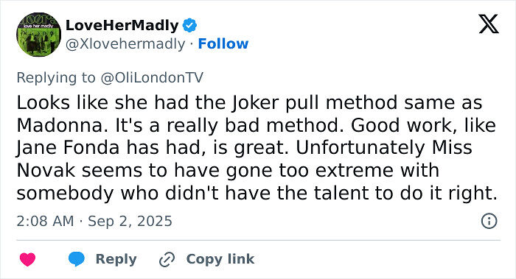Click the Sep 2, 2025 date text
Viewport: 516px width, 279px height.
130,221
